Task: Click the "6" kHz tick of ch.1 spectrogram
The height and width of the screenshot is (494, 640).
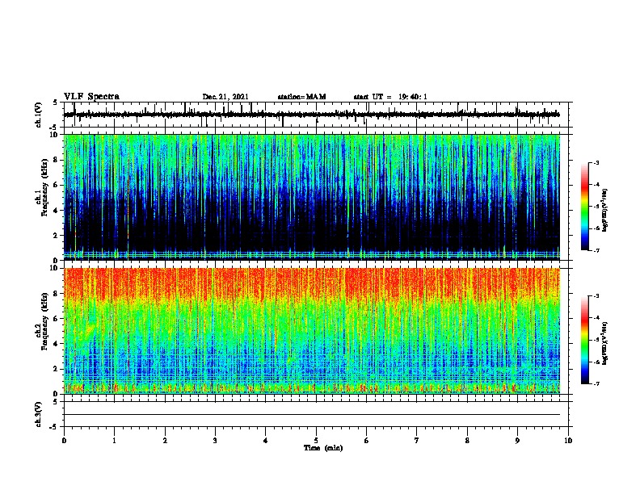Action: pos(57,185)
